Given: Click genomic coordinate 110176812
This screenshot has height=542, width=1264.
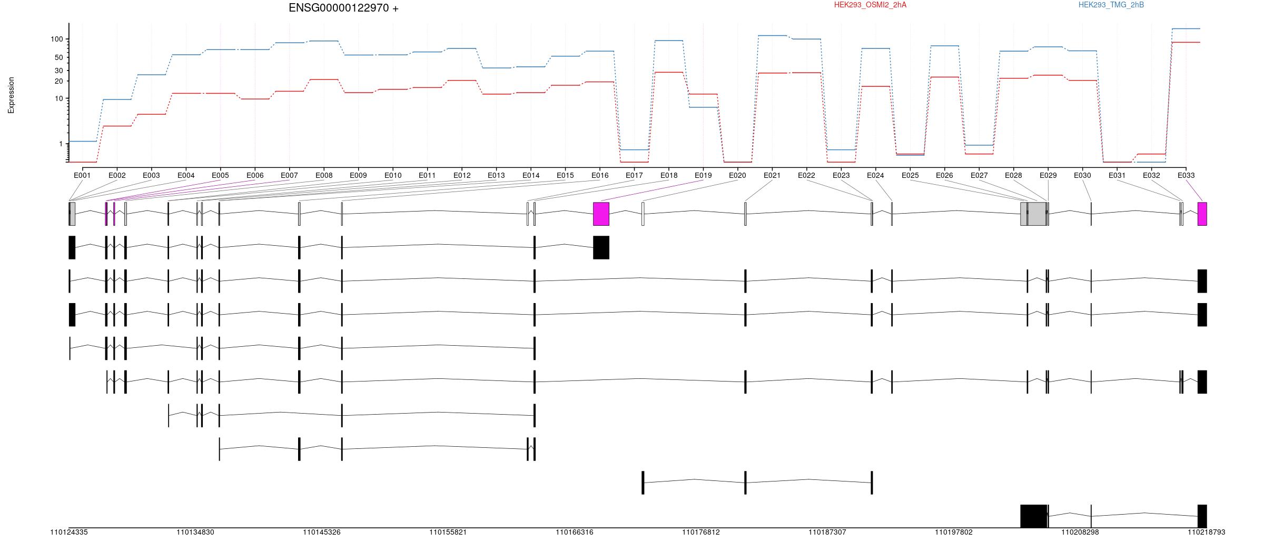Looking at the screenshot, I should click(x=701, y=533).
